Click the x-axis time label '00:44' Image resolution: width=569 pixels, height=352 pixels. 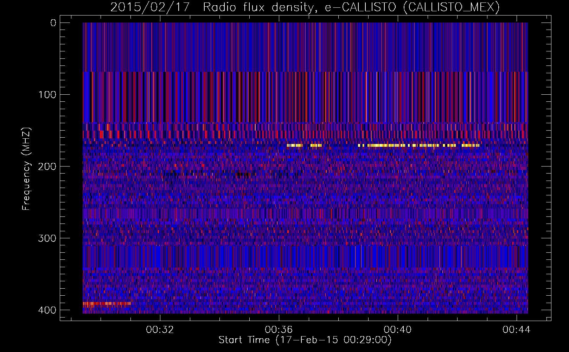pos(517,330)
